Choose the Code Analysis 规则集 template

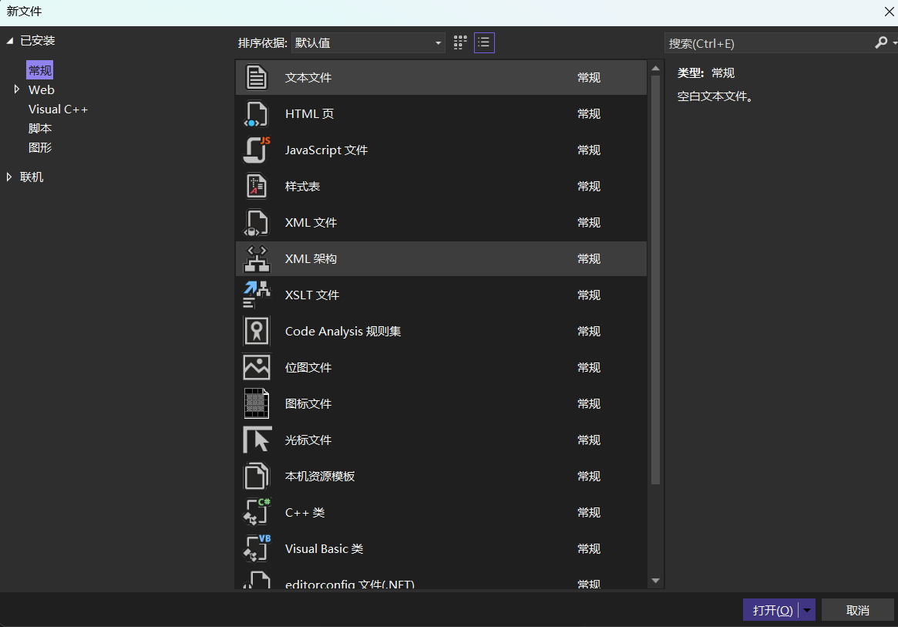(257, 331)
